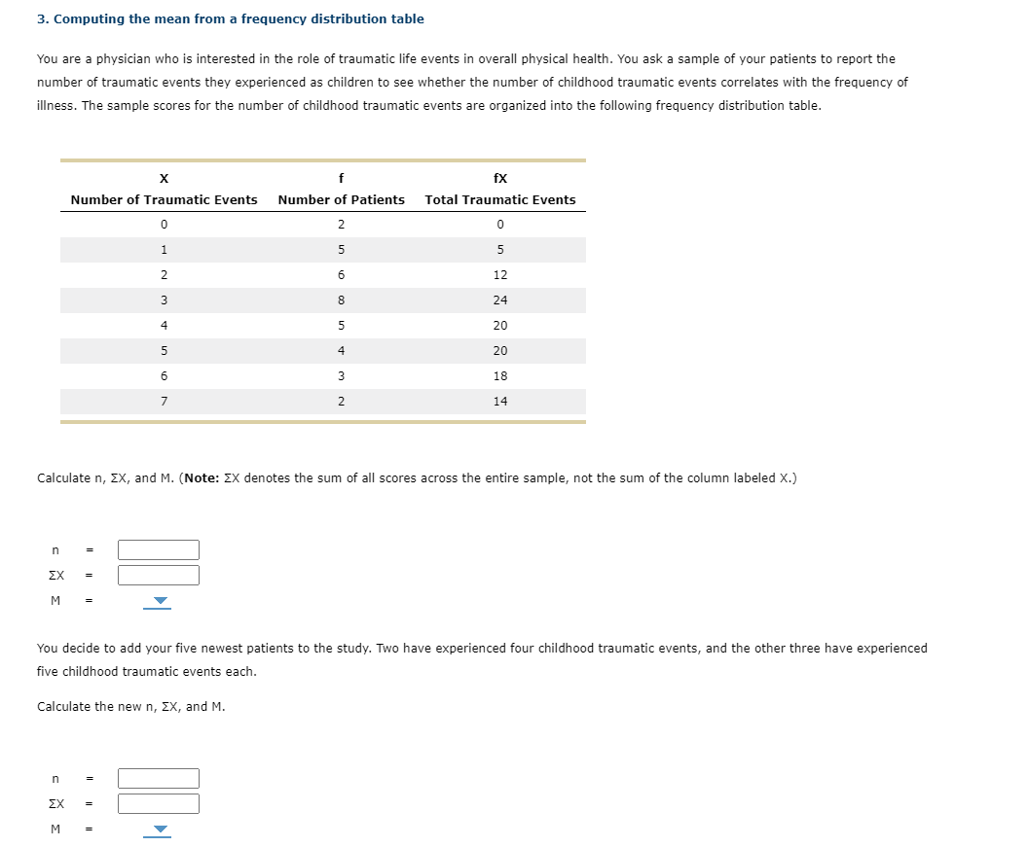This screenshot has width=1028, height=847.
Task: Expand the blue disclosure triangle under first M row
Action: pos(159,600)
